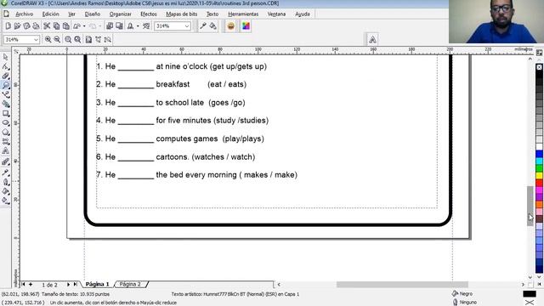Click the Copy icon

point(56,26)
